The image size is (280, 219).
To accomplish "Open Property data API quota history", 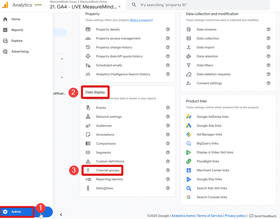I will coord(119,56).
